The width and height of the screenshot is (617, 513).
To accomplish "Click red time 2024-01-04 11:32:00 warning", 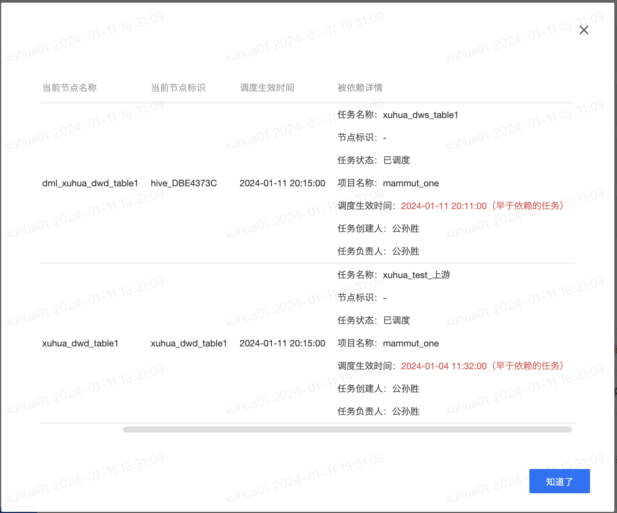I will click(x=482, y=366).
